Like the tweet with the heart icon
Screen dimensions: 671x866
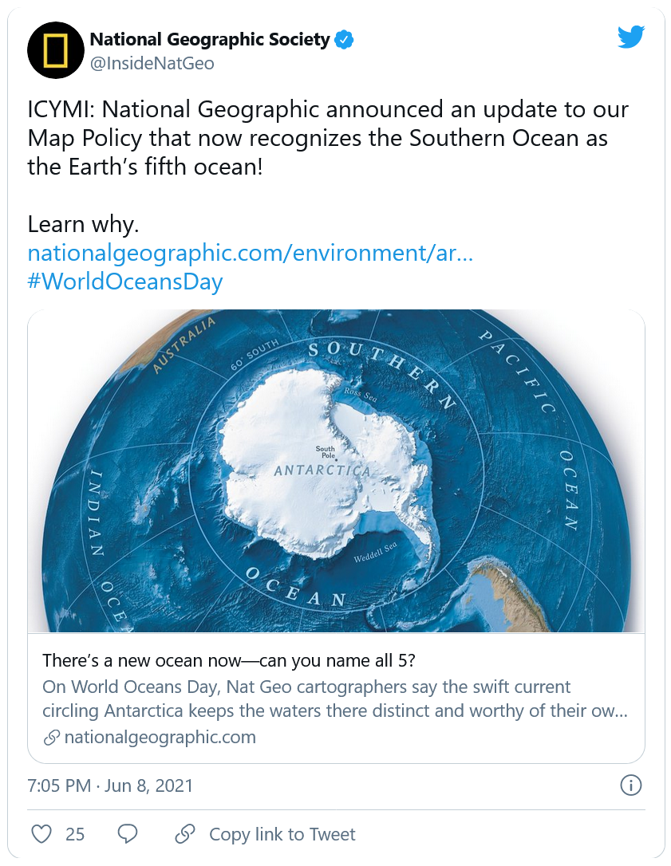(41, 834)
